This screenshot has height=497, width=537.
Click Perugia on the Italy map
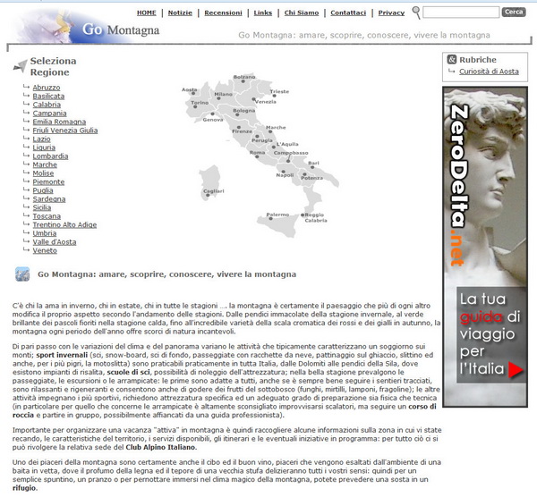(262, 140)
